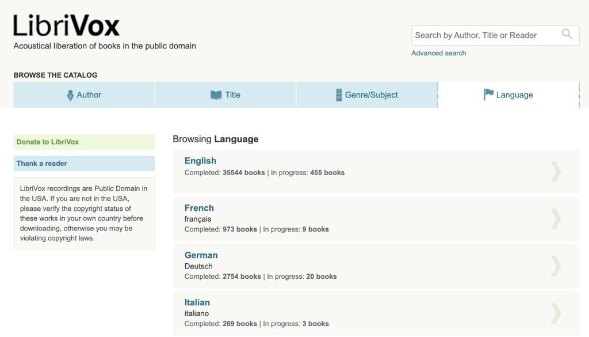Click the LibriVox logo
589x337 pixels.
point(67,25)
